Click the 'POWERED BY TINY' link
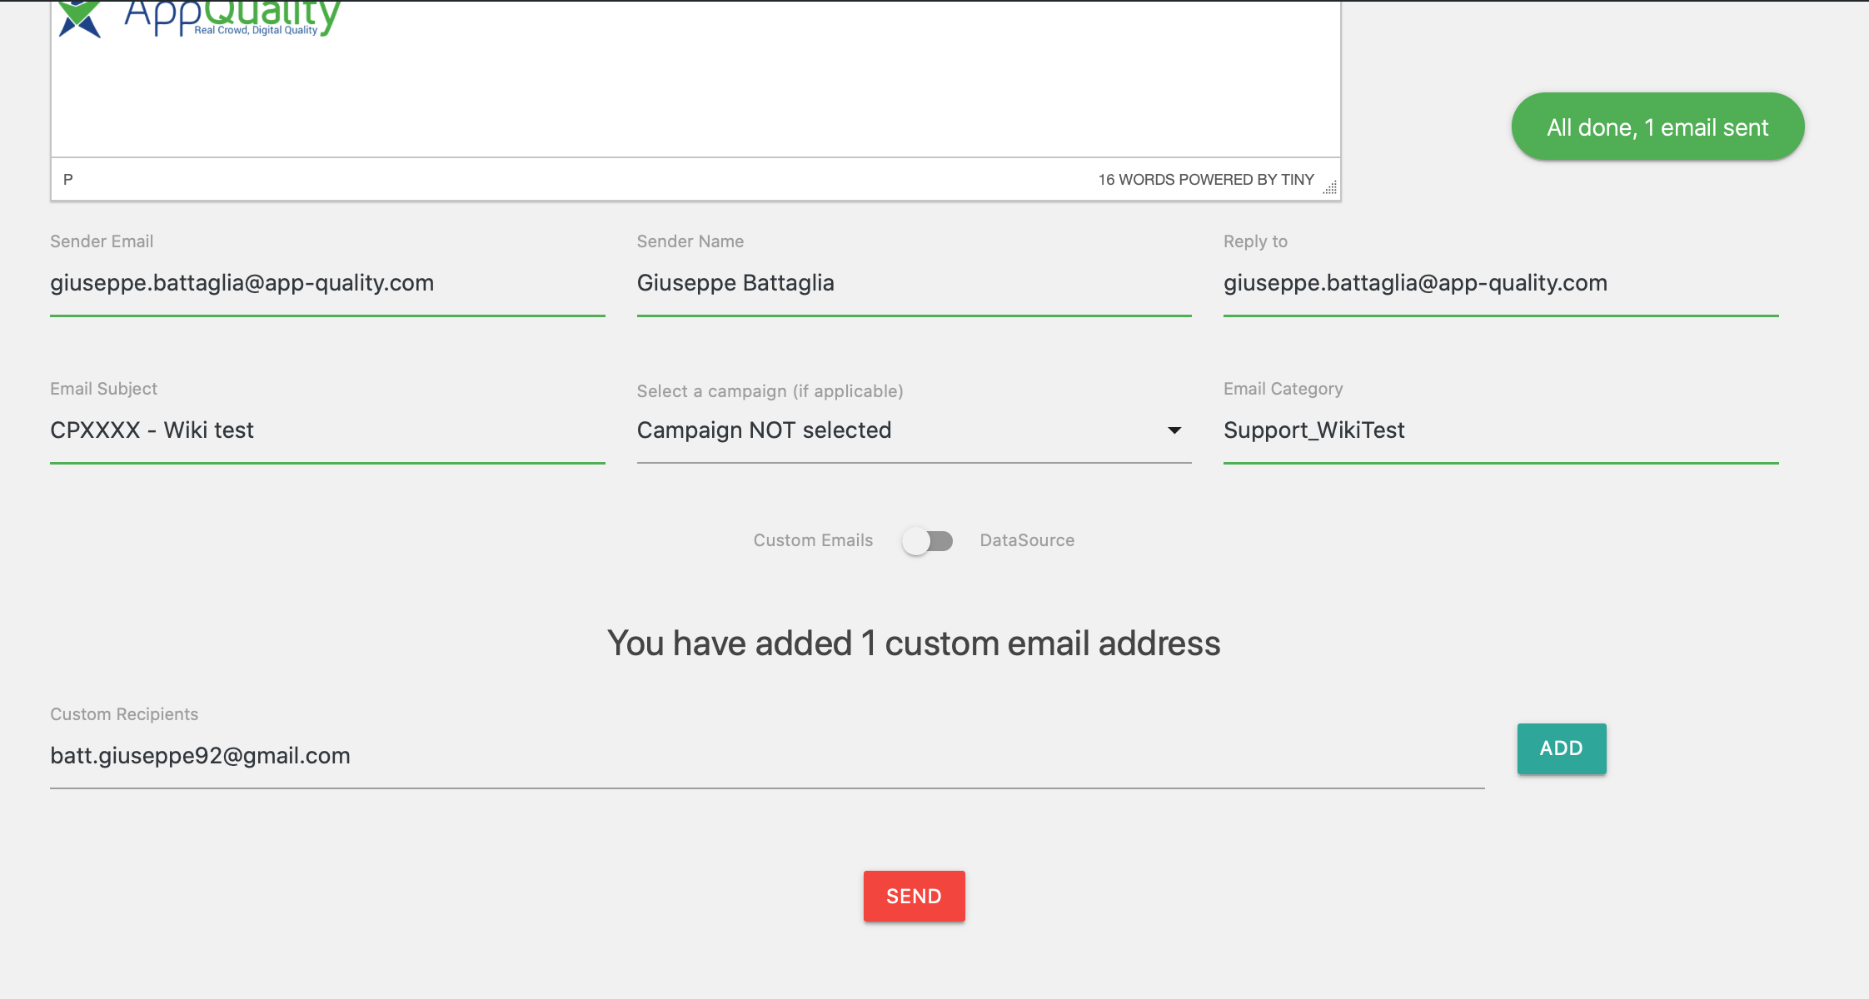The image size is (1869, 999). [1247, 180]
